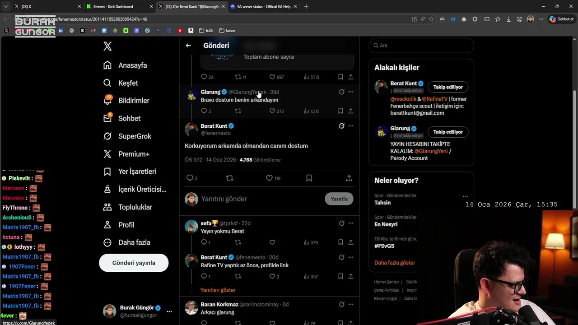Open more options for Tahsin trend
The width and height of the screenshot is (578, 325).
pos(465,196)
